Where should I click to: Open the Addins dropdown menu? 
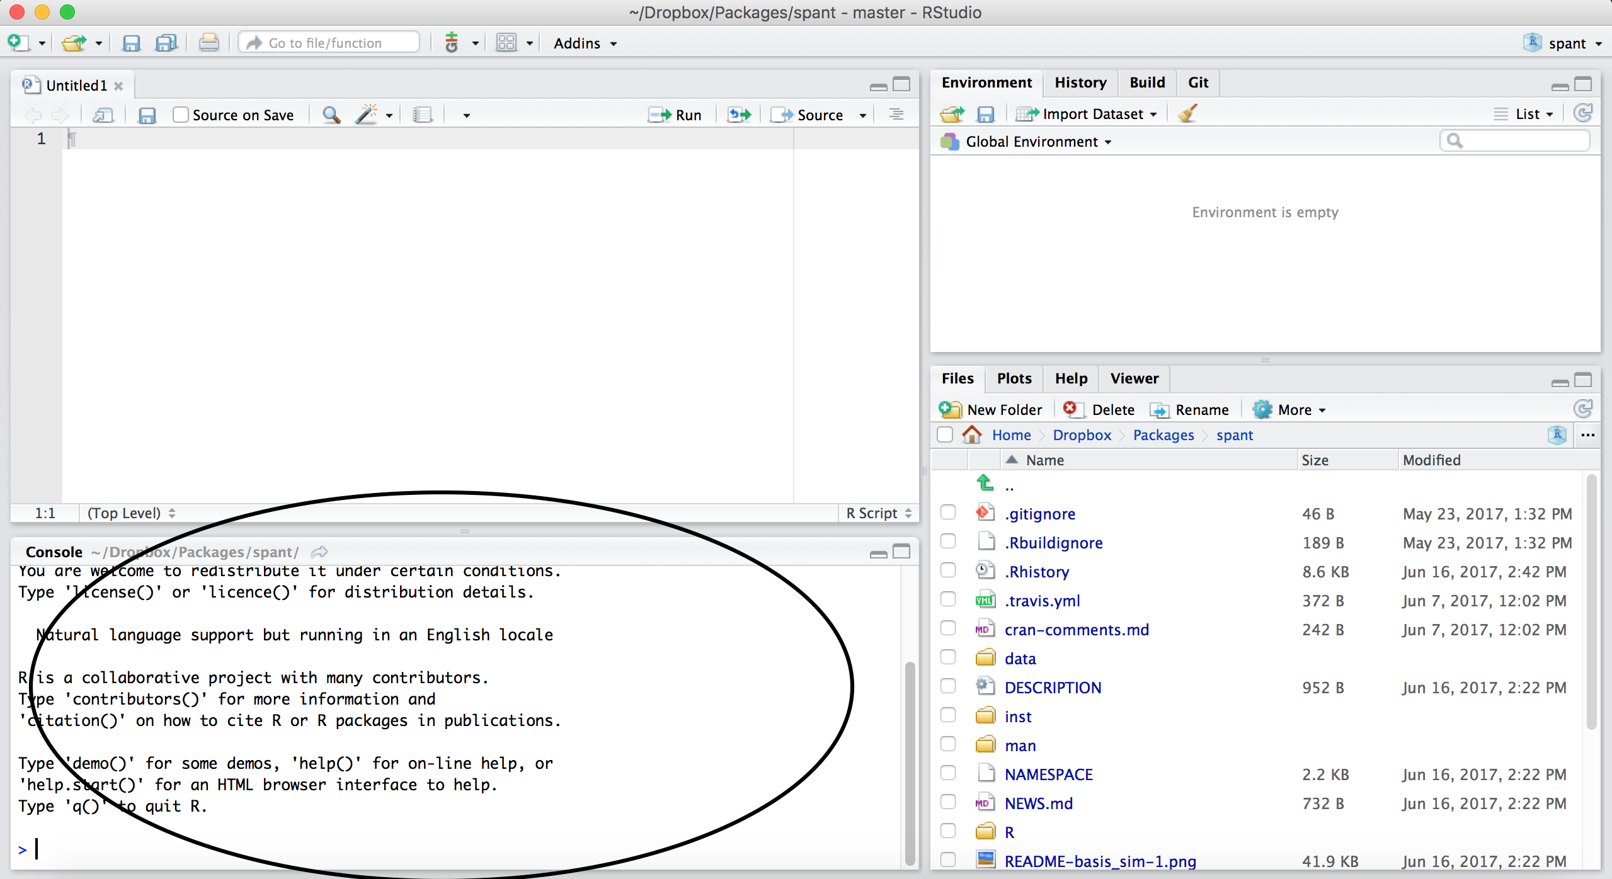coord(585,43)
